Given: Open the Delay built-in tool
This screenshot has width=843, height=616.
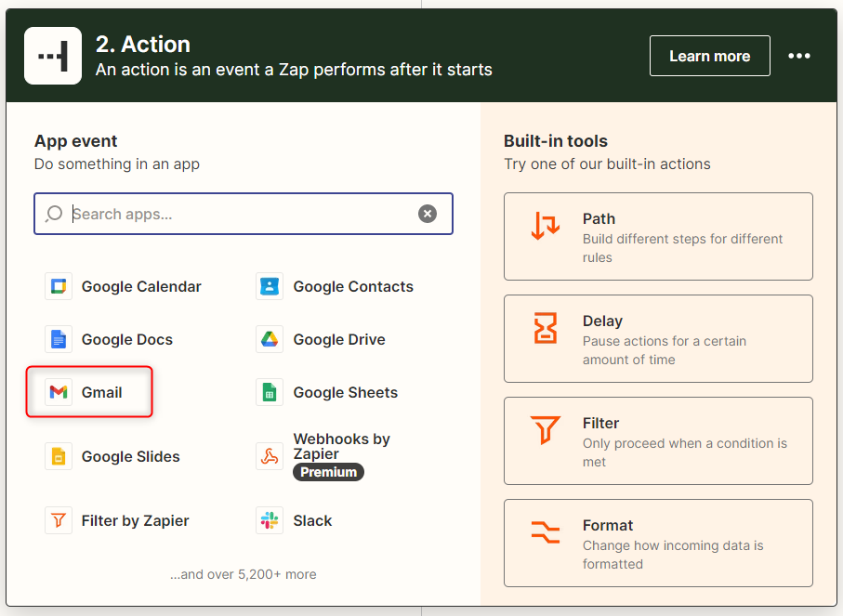Looking at the screenshot, I should click(x=658, y=338).
